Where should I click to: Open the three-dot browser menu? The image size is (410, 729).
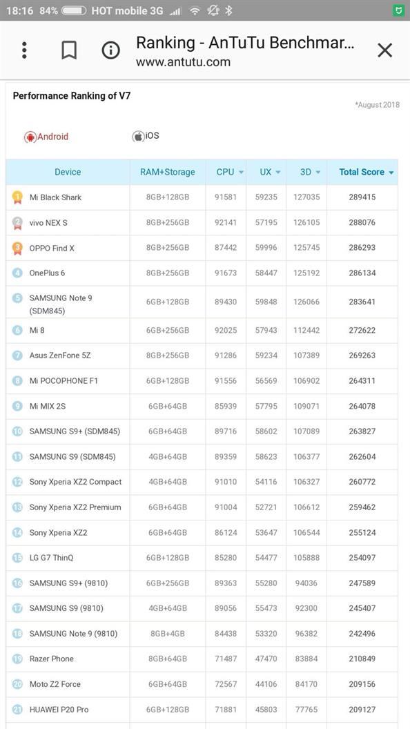[24, 50]
